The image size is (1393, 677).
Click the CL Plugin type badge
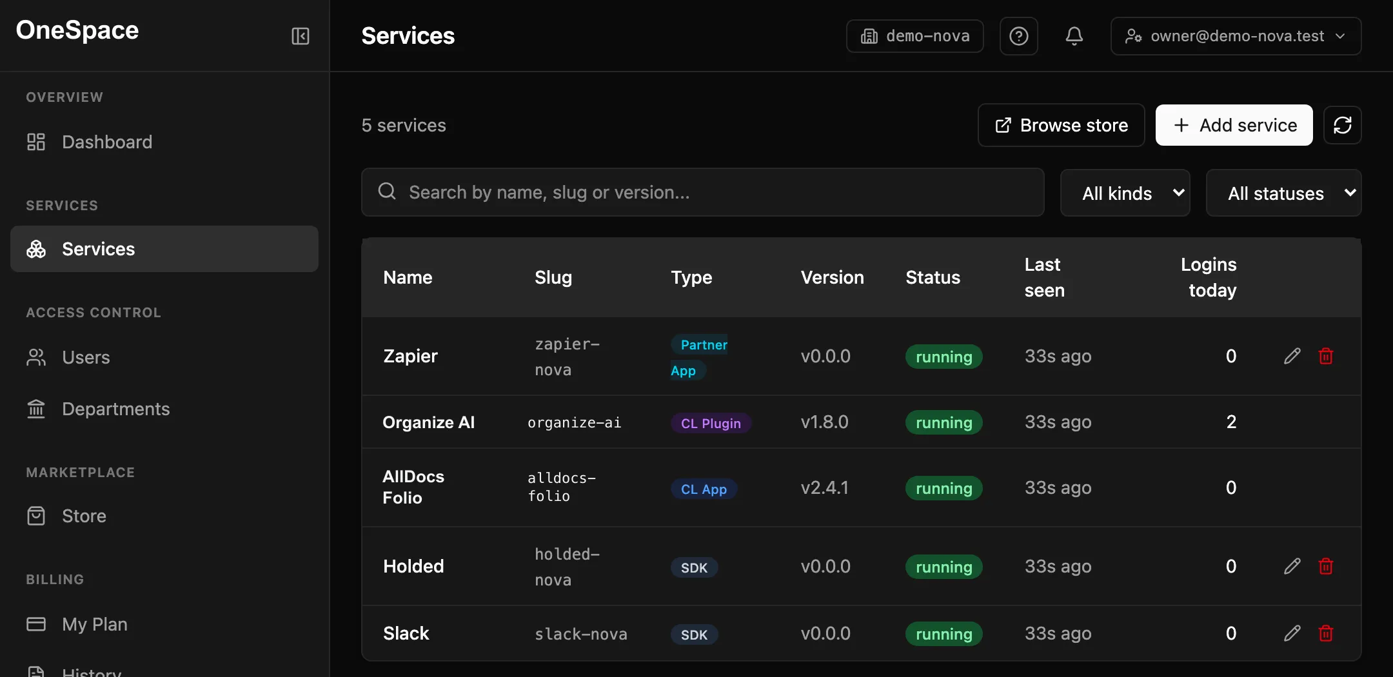tap(711, 423)
